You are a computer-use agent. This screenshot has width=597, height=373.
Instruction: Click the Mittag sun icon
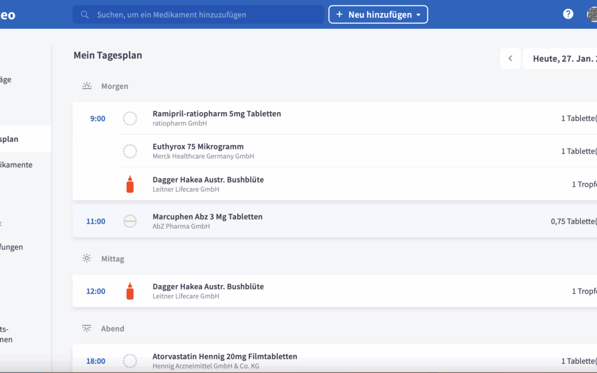[87, 259]
